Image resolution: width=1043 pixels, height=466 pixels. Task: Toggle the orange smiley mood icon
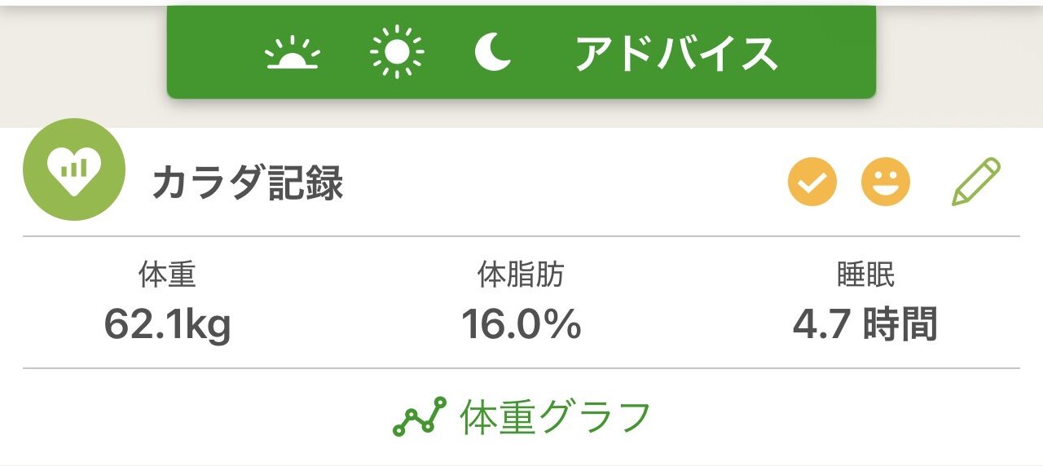(x=886, y=182)
